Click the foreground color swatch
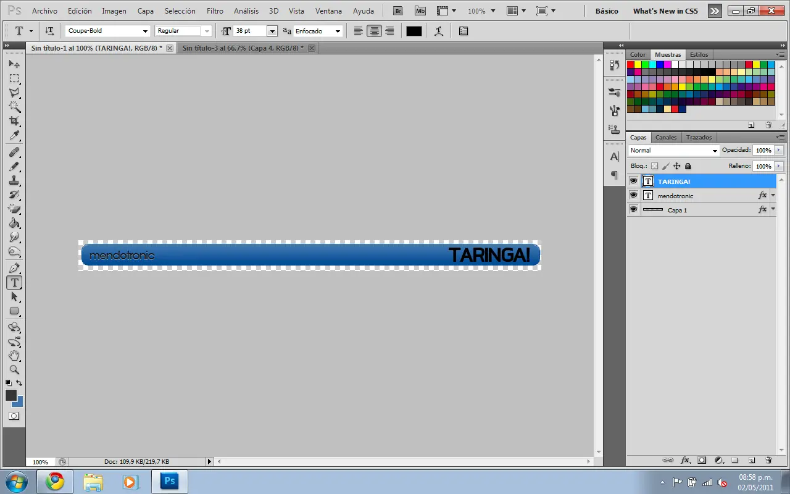 click(11, 395)
